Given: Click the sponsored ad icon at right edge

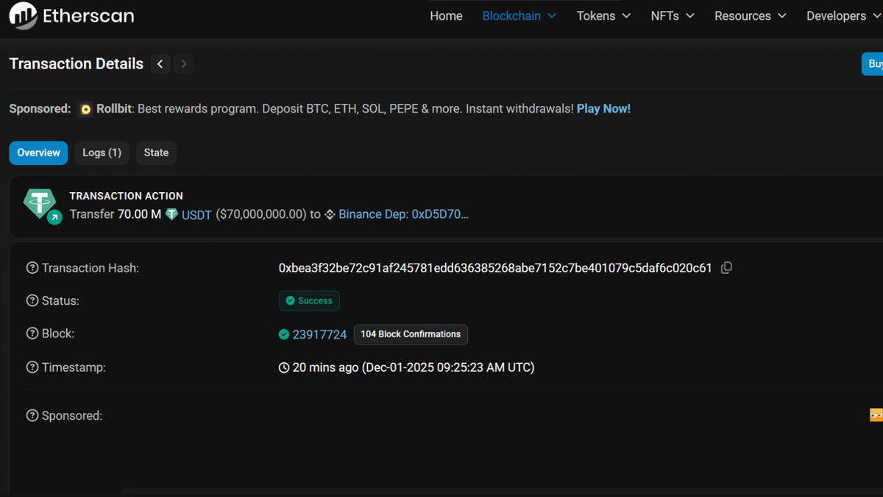Looking at the screenshot, I should [x=876, y=415].
